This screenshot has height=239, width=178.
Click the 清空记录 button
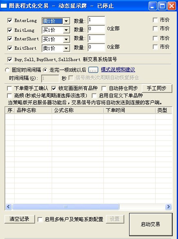click(20, 219)
